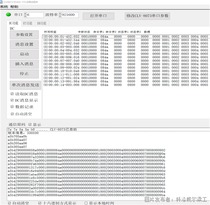Select message row 00:00:10-010:048
210x205 pixels.
pos(126,71)
